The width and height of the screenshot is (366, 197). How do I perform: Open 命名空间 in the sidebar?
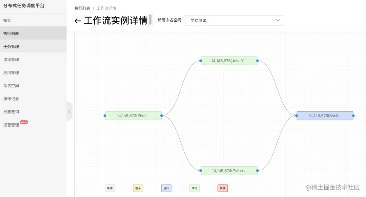(x=33, y=86)
